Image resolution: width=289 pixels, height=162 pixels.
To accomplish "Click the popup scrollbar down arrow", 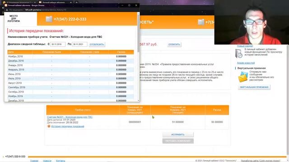I will click(139, 100).
